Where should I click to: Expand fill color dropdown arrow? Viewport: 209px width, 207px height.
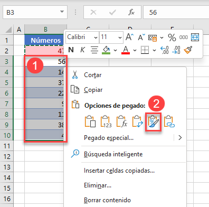116,50
